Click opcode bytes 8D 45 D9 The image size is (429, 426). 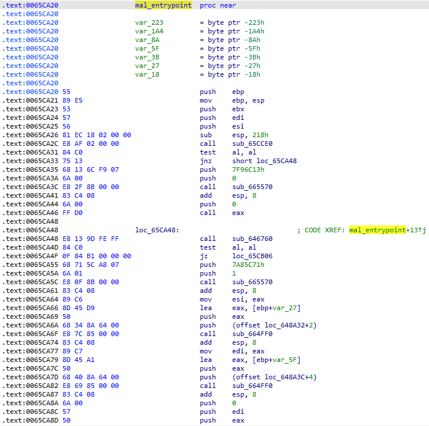coord(79,308)
